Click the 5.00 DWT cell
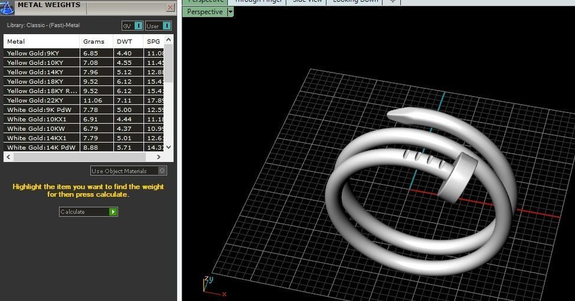This screenshot has height=301, width=575. point(128,110)
